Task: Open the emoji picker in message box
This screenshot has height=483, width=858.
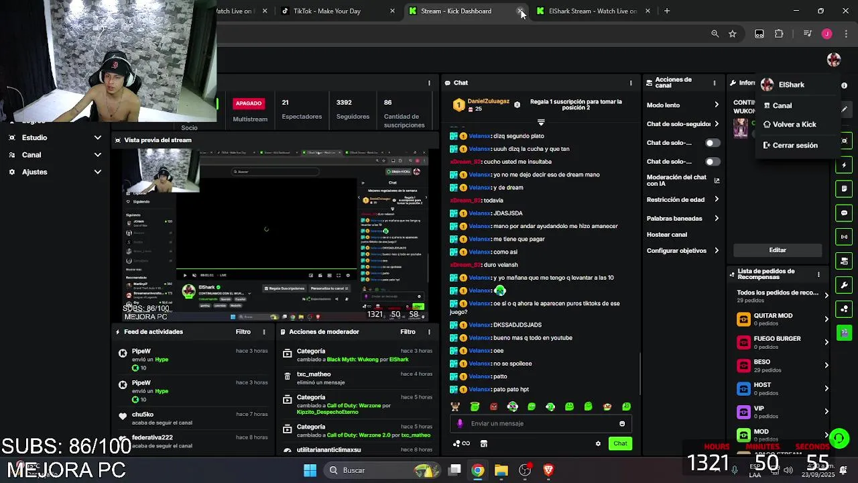Action: click(x=622, y=423)
